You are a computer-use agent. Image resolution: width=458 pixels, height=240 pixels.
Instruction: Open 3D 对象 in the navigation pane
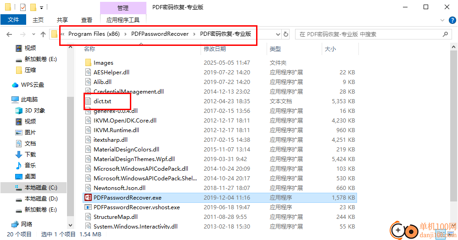[x=35, y=111]
